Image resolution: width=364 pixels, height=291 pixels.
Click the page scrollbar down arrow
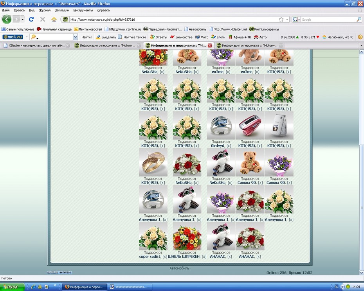361,273
